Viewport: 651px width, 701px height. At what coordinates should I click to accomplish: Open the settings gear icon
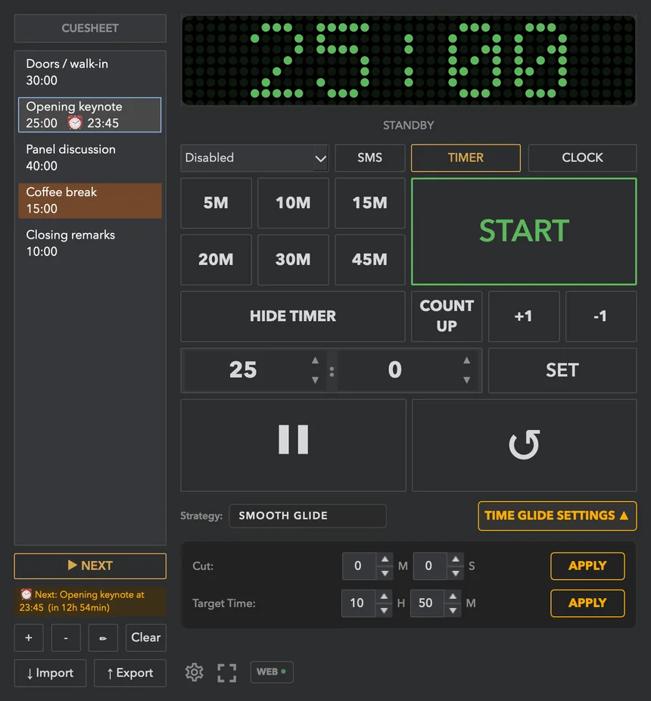point(194,672)
